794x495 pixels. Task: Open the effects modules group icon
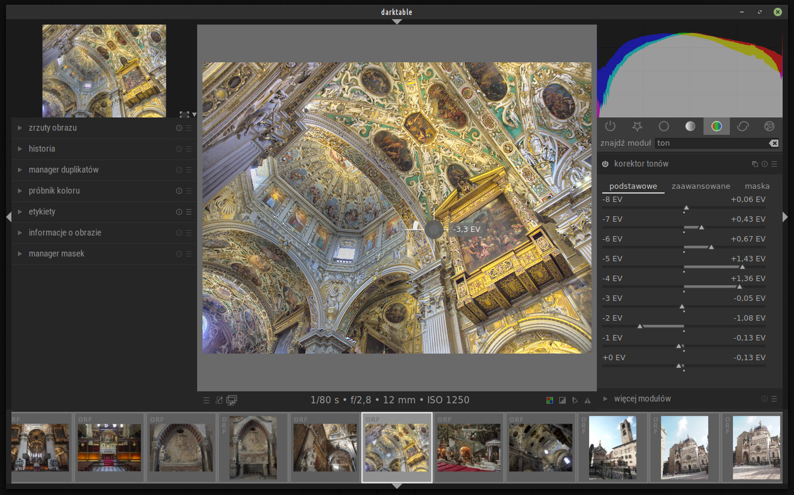[769, 126]
